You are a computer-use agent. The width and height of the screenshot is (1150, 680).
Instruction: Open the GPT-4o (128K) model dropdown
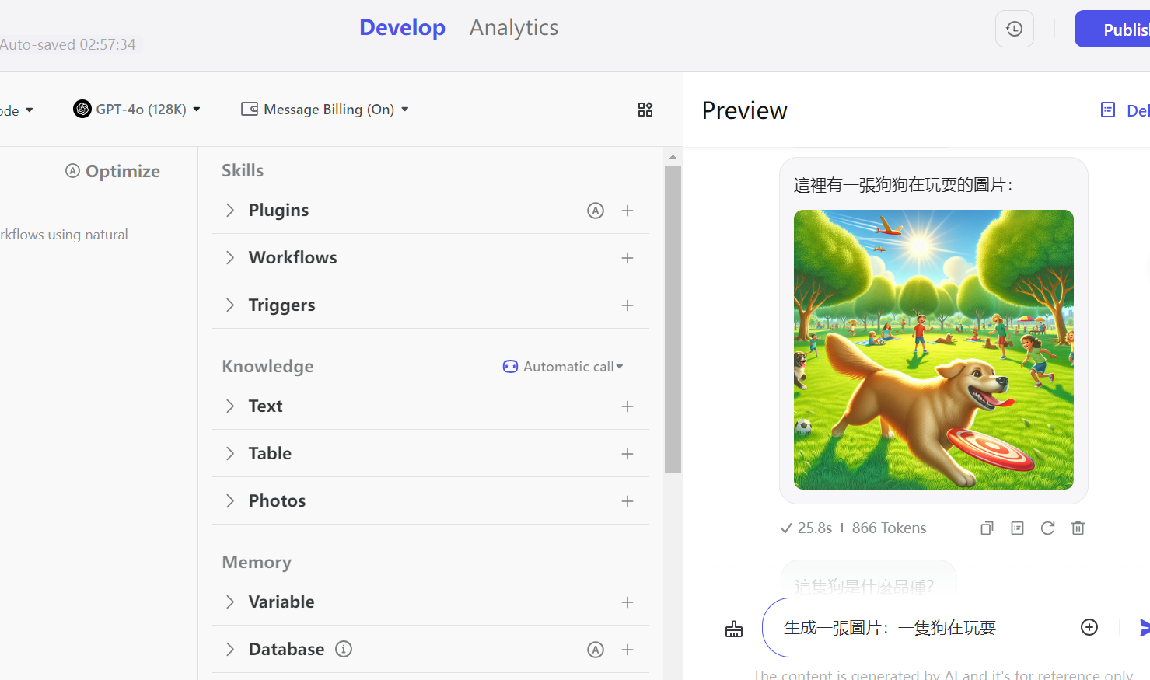[x=137, y=110]
